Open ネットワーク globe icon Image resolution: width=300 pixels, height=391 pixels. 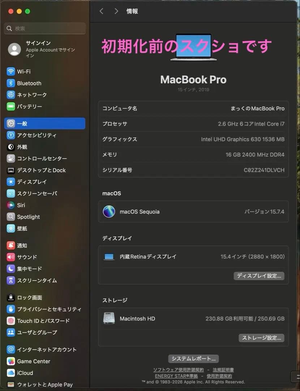(11, 95)
